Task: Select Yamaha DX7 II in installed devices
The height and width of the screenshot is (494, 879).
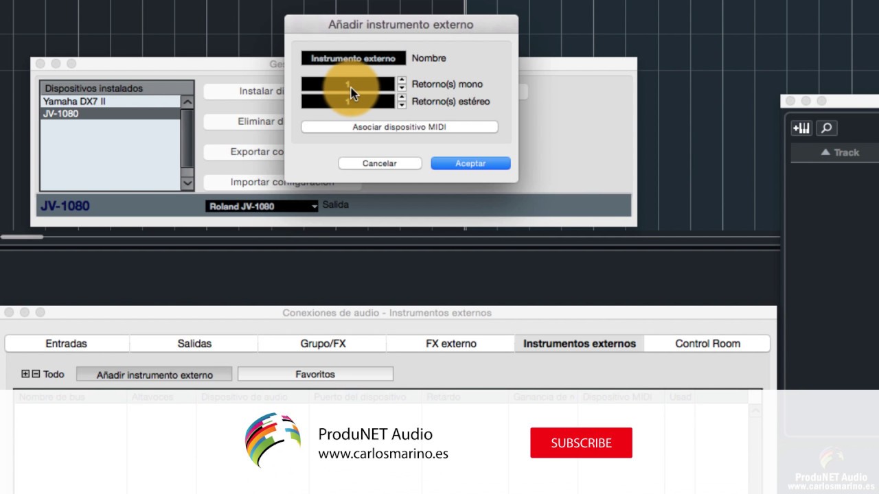Action: pos(110,102)
